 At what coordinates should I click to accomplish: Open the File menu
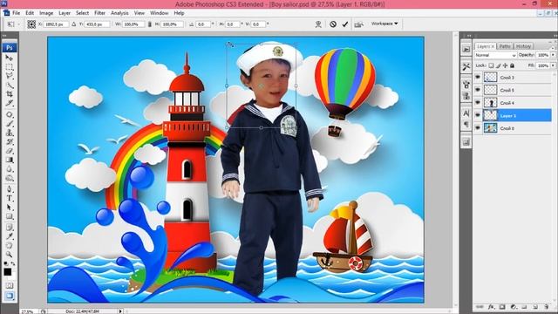coord(16,13)
